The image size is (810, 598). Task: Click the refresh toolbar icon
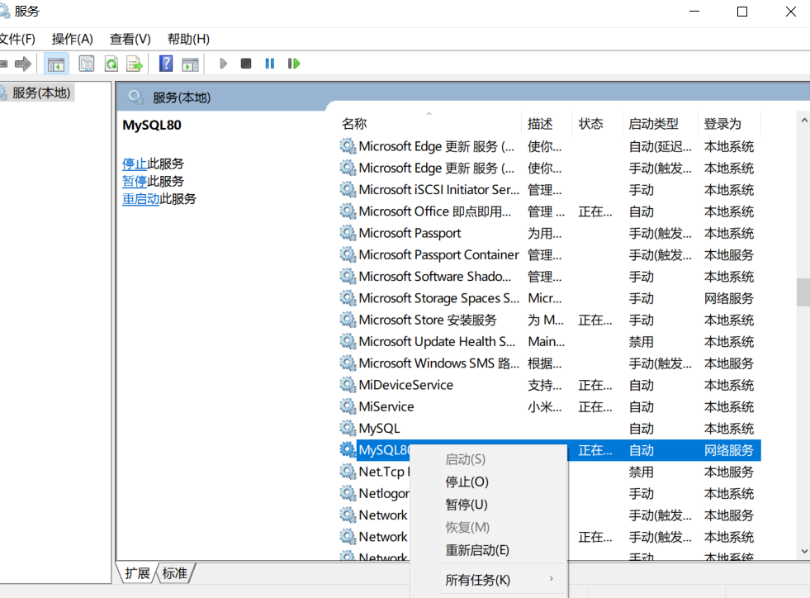111,64
